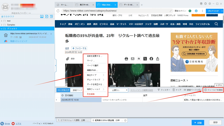This screenshot has height=126, width=224.
Task: Click the robot icon of nikkei task
Action: [6, 35]
